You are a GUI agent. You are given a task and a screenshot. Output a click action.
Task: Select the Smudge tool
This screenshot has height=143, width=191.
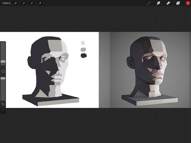click(158, 3)
